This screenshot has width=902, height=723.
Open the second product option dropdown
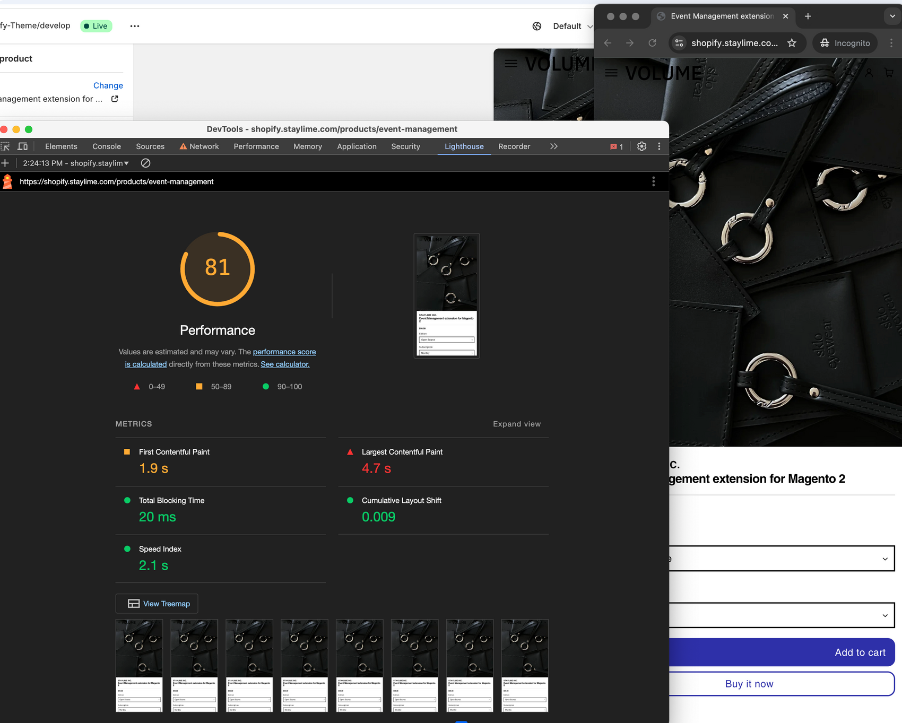782,615
